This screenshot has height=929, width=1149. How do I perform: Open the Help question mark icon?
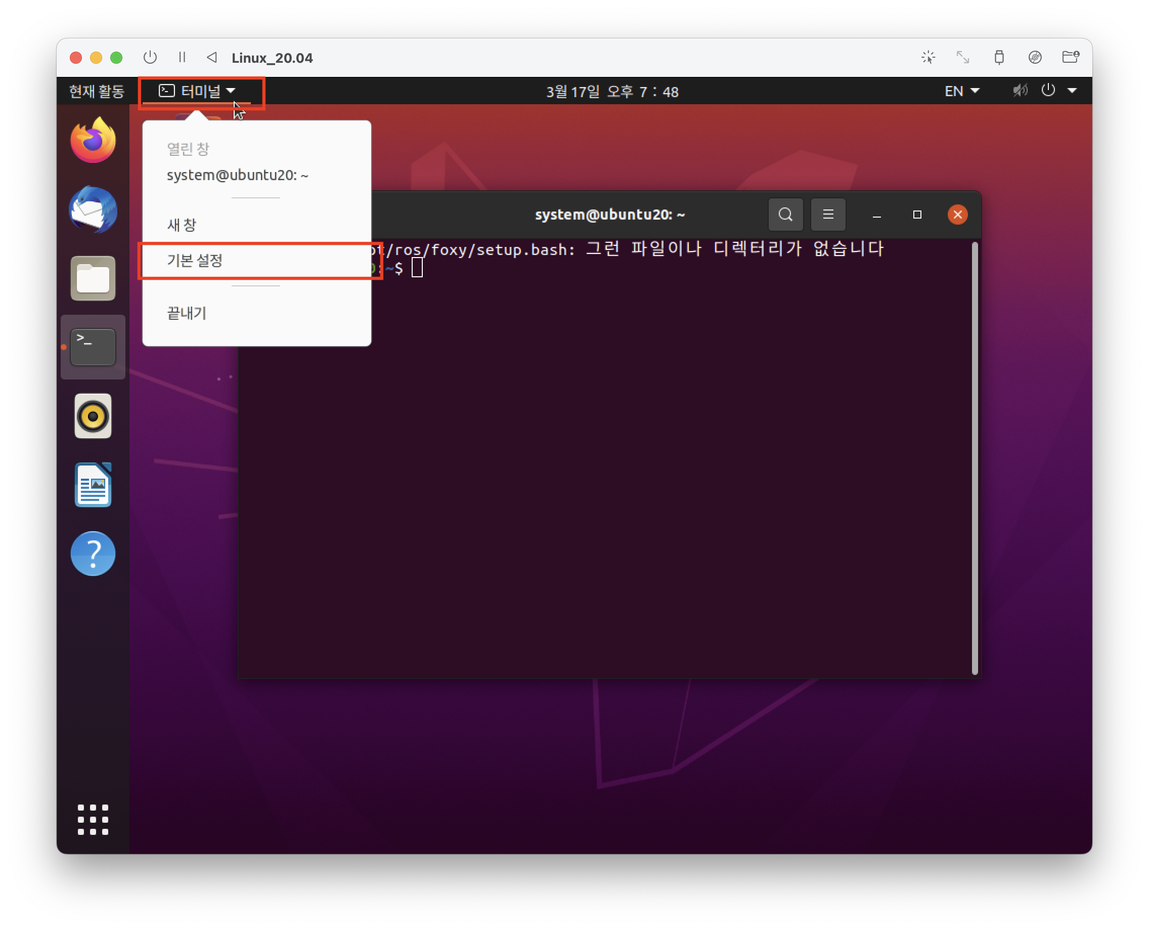[93, 554]
